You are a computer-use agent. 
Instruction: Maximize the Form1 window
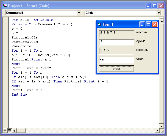coord(148,24)
